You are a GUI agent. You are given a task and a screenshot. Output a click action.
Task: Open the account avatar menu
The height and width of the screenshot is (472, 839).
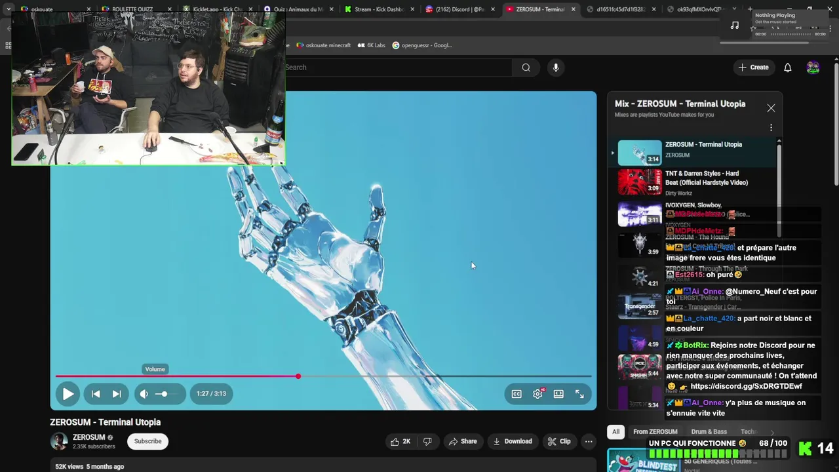click(813, 68)
